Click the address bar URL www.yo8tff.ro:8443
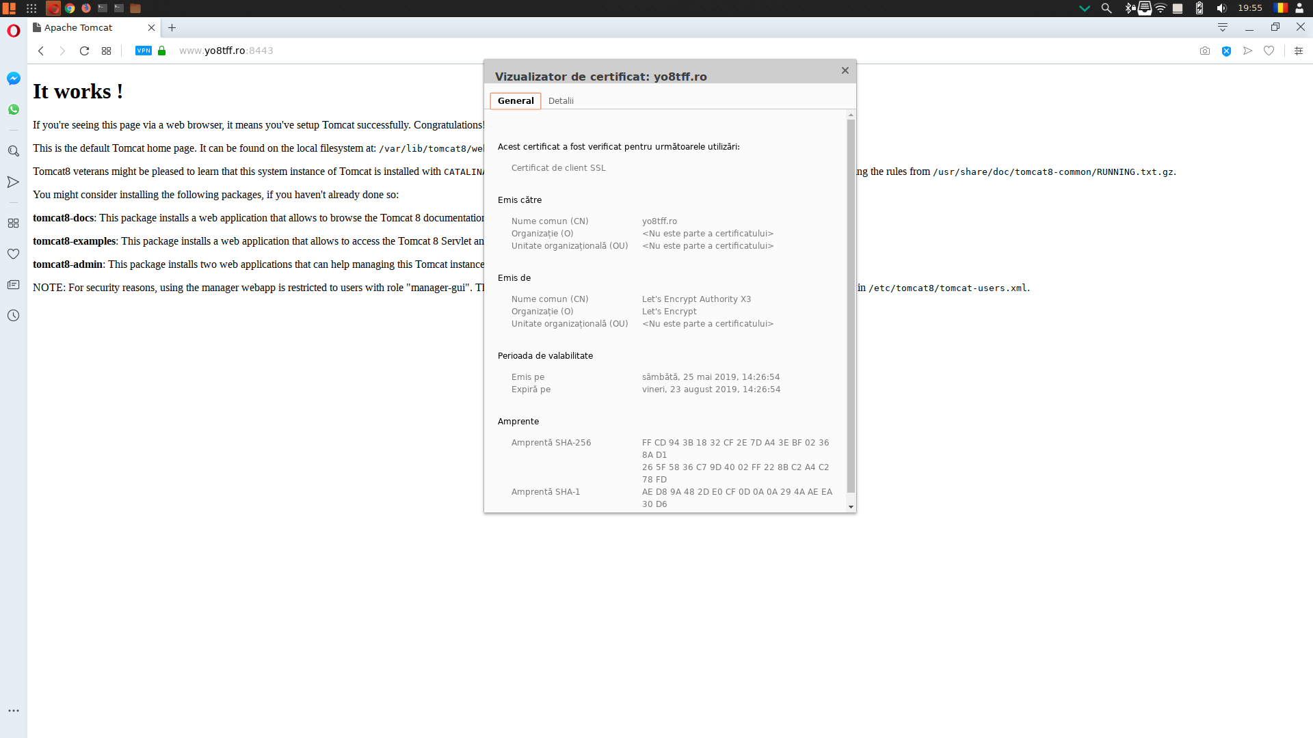Screen dimensions: 1313x738 pyautogui.click(x=226, y=51)
